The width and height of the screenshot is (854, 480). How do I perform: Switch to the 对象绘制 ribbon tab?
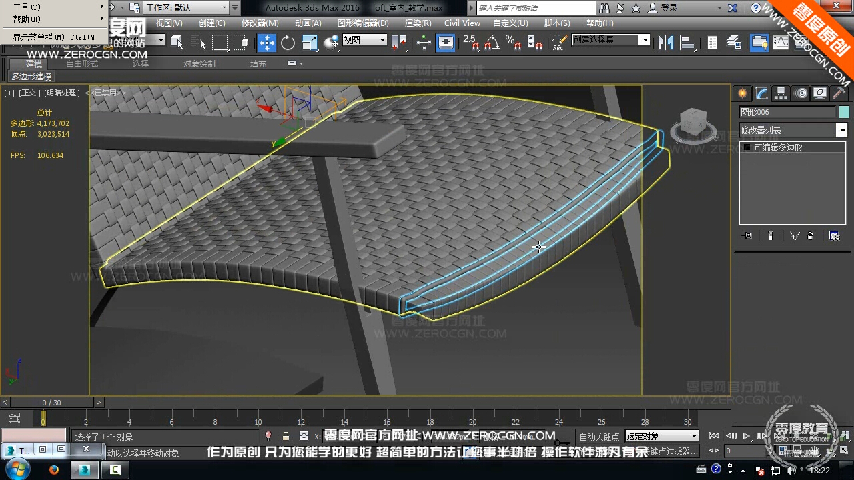pyautogui.click(x=199, y=64)
